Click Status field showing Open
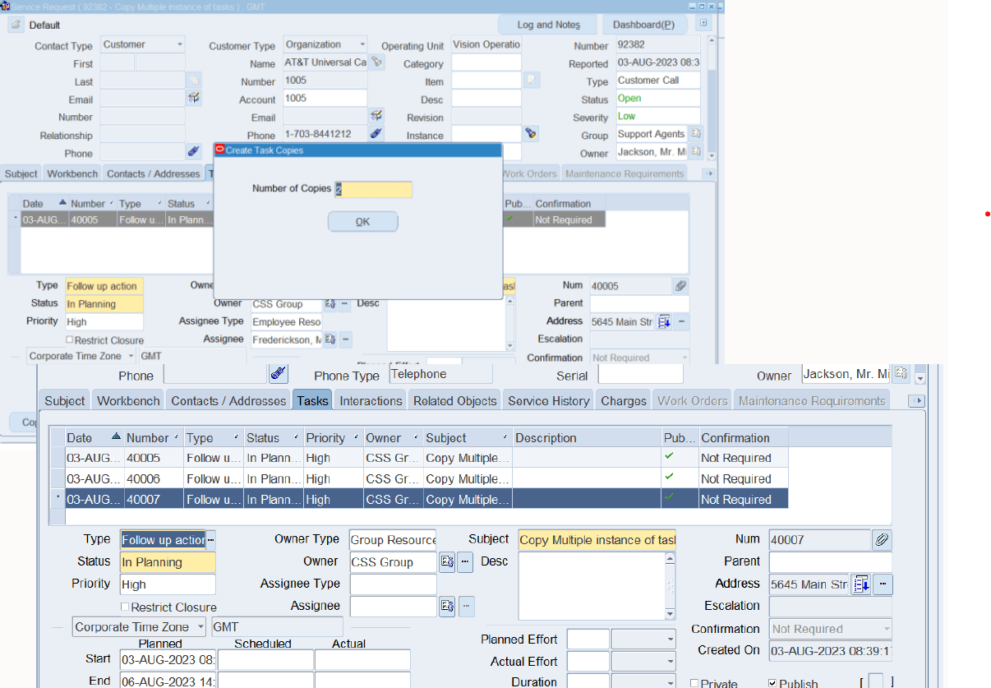The image size is (991, 688). pos(657,99)
